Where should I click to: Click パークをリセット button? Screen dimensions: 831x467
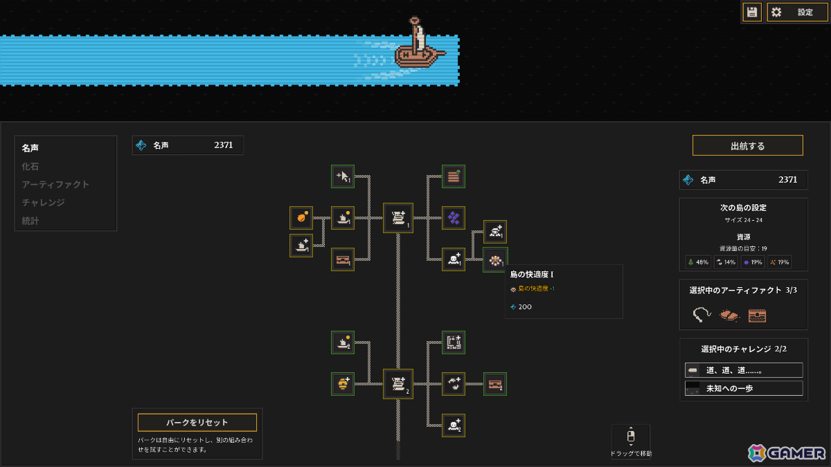click(197, 422)
